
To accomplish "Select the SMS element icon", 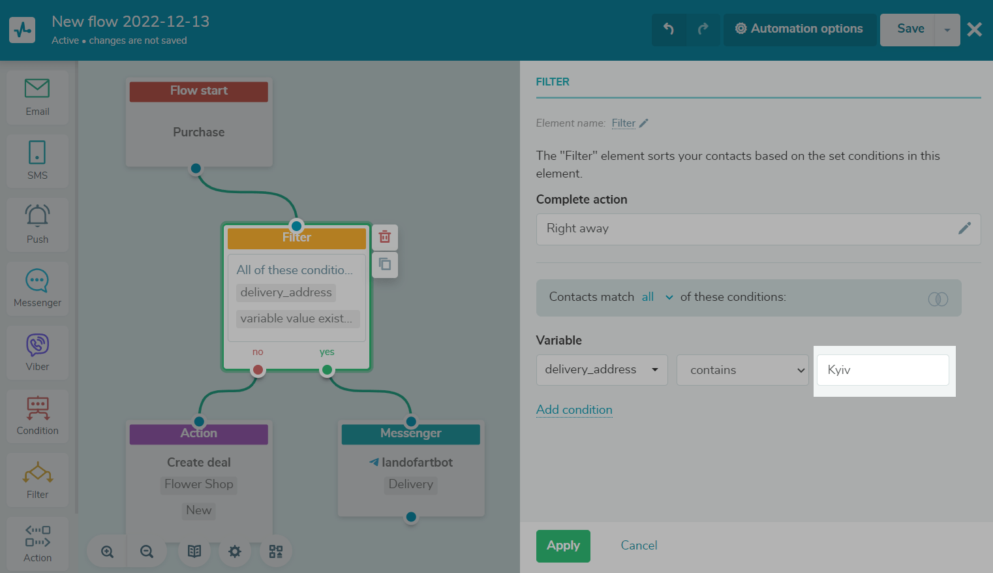I will tap(37, 160).
